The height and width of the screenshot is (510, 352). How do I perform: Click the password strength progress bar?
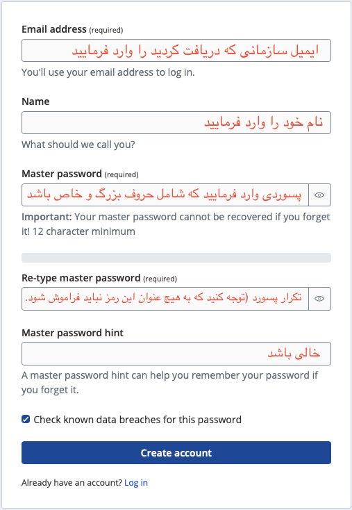[x=176, y=258]
